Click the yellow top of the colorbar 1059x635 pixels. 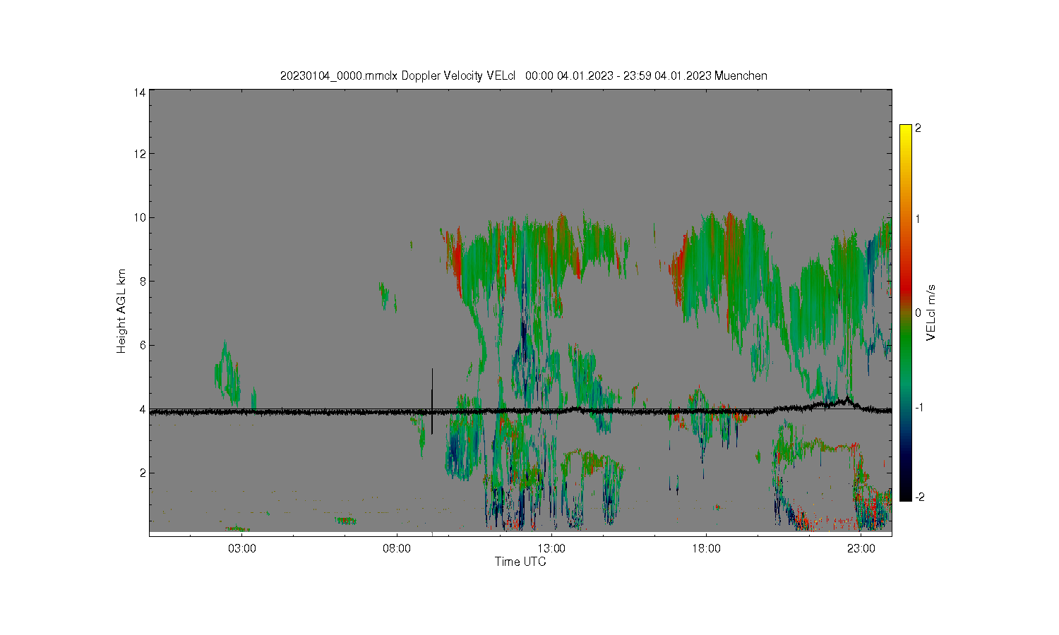coord(905,130)
